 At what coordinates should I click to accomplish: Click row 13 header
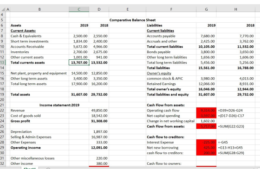pos(2,63)
